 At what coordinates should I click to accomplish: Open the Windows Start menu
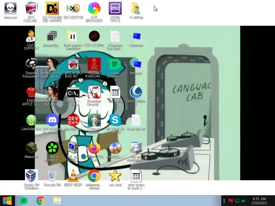[7, 201]
